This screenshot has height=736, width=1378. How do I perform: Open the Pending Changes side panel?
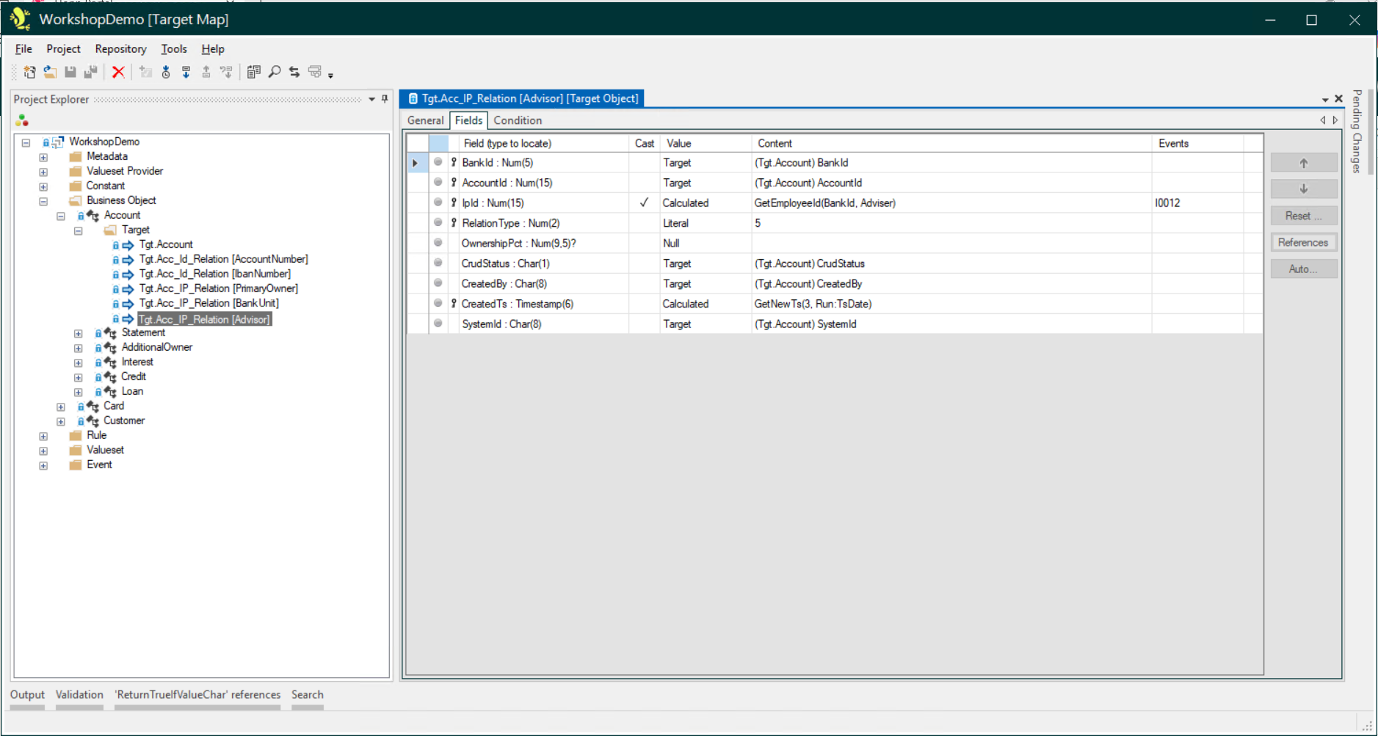point(1357,132)
